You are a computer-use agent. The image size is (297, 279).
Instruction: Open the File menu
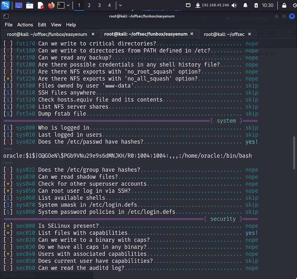(9, 25)
